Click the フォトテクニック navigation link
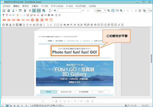The image size is (153, 107). (x=73, y=41)
